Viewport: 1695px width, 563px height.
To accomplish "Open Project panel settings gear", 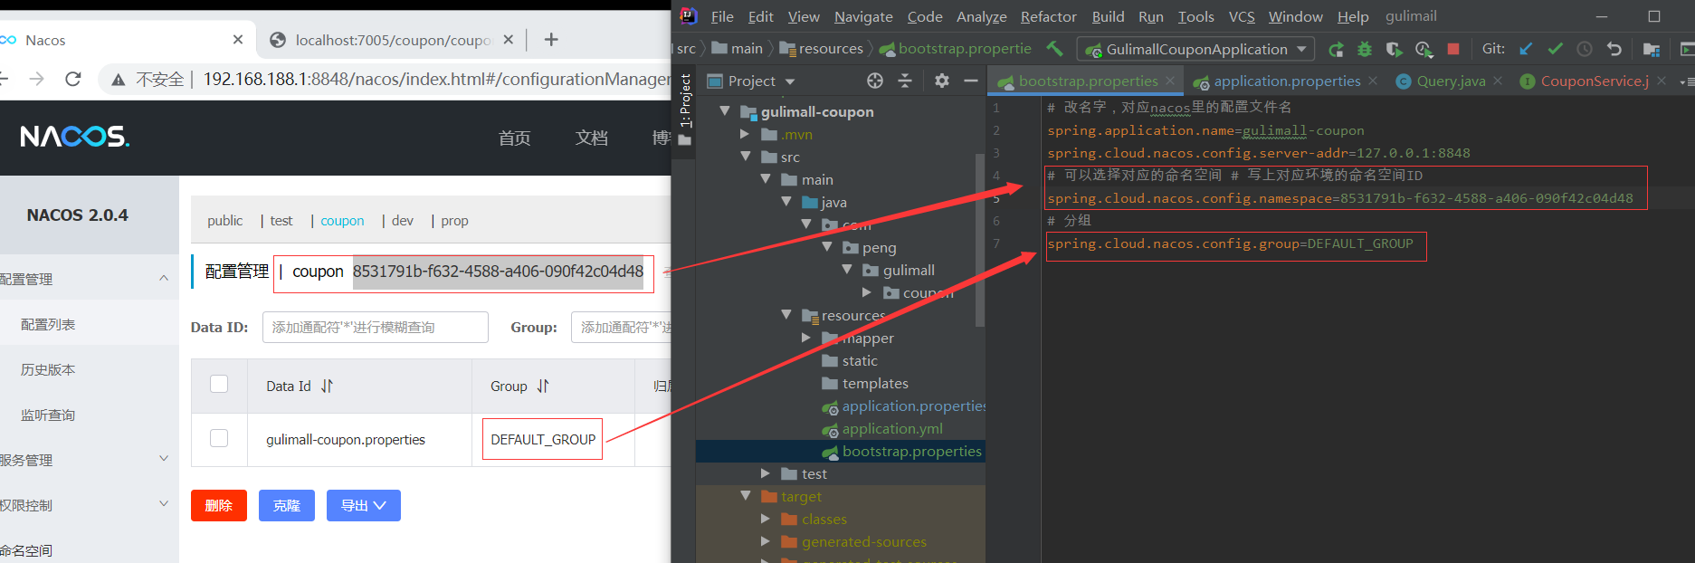I will click(942, 81).
